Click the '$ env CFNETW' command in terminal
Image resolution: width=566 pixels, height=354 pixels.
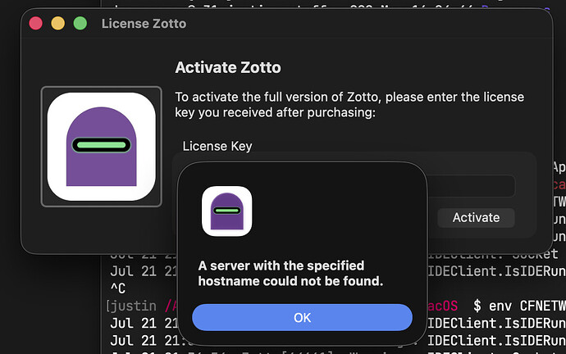click(519, 306)
